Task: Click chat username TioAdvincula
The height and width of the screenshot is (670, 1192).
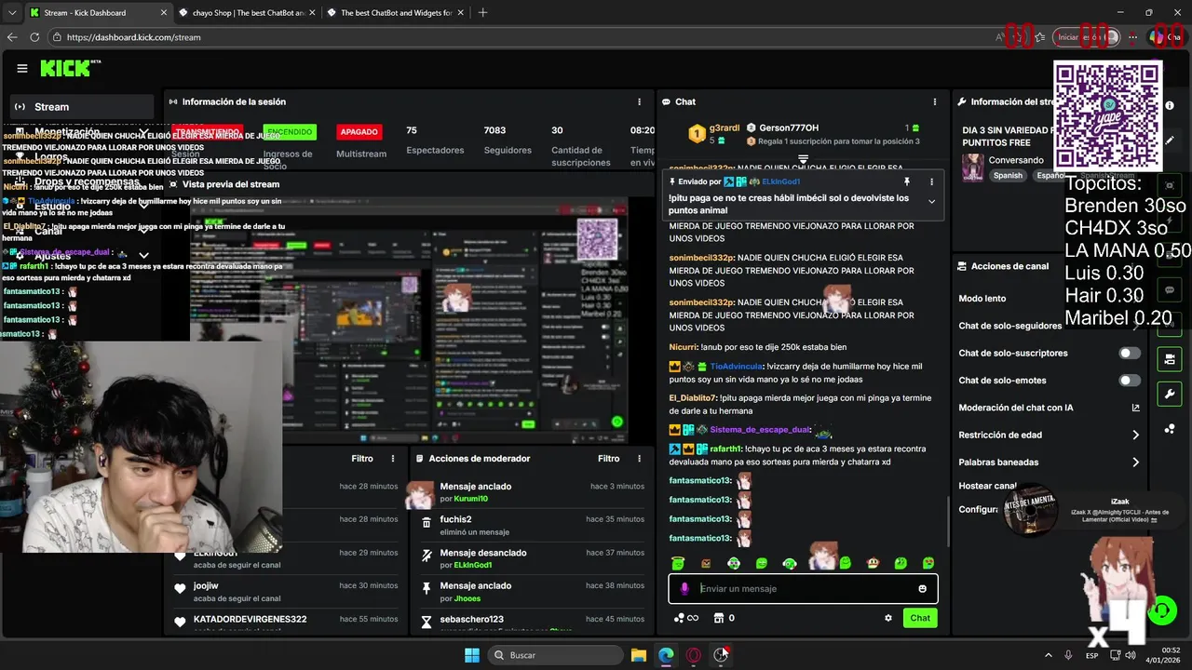Action: (x=736, y=367)
